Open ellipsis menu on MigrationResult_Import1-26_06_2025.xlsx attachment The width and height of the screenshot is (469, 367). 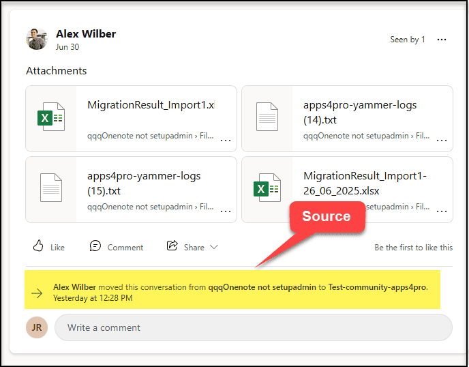coord(442,211)
